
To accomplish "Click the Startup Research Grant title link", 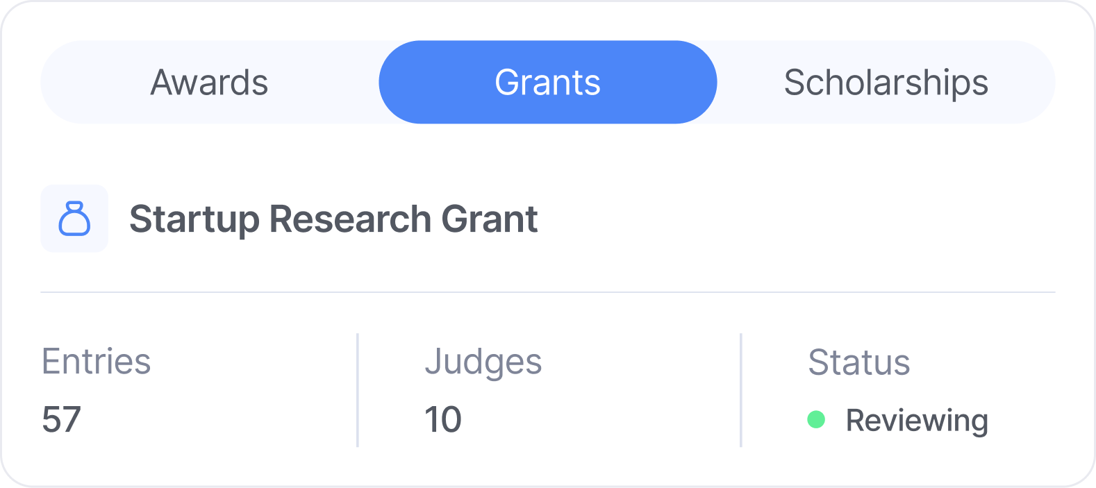I will (335, 218).
